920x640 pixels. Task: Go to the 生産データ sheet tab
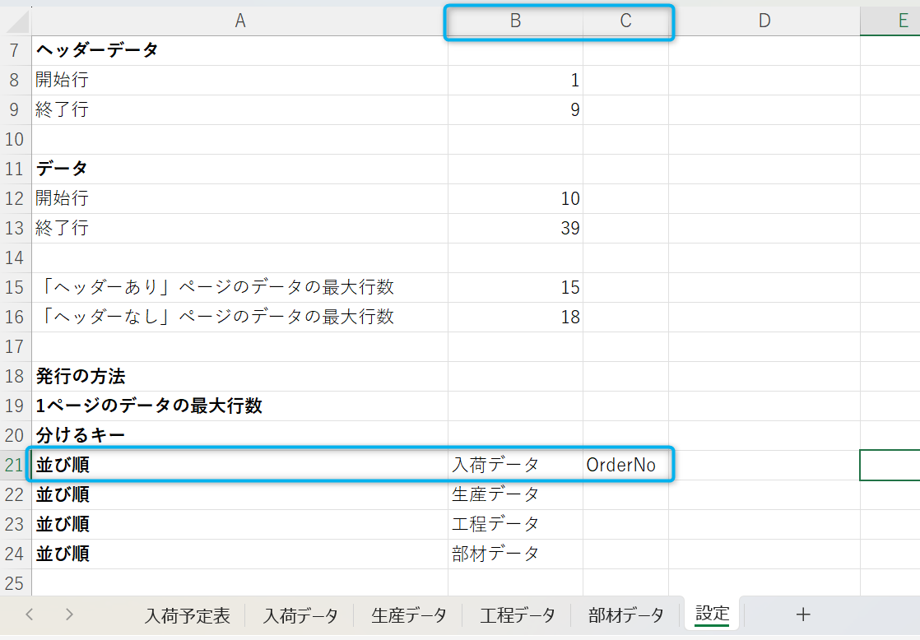[409, 614]
